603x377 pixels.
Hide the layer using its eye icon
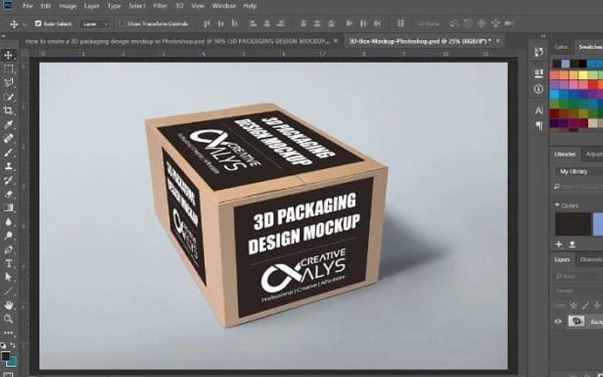click(558, 321)
